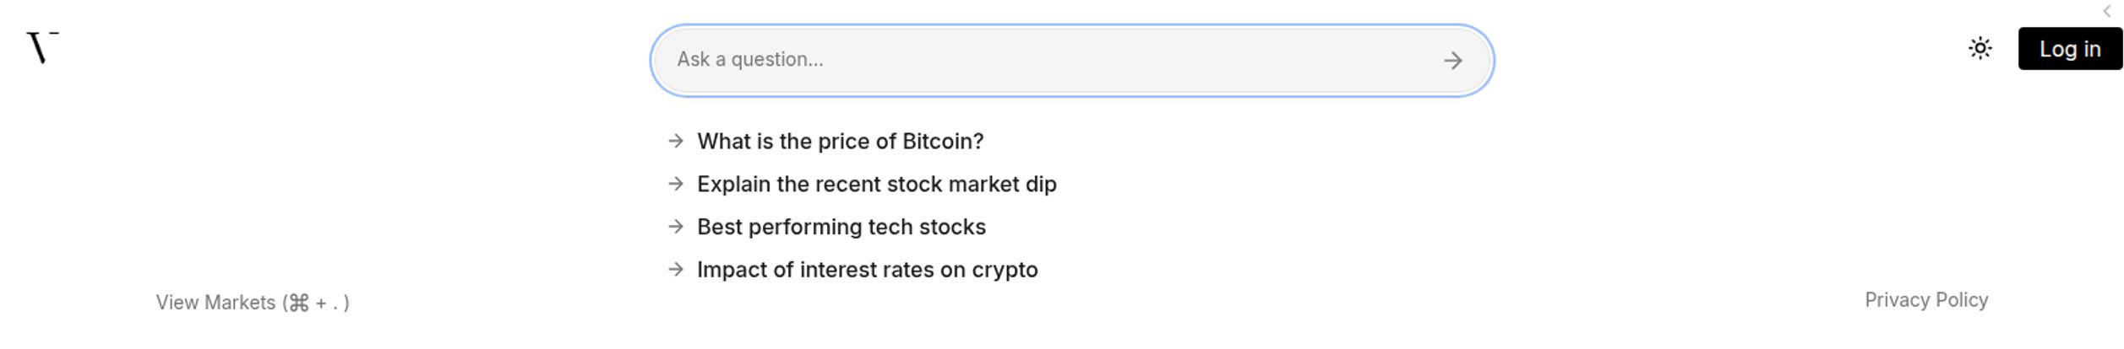Open the Log in button
The image size is (2124, 349).
click(2070, 49)
